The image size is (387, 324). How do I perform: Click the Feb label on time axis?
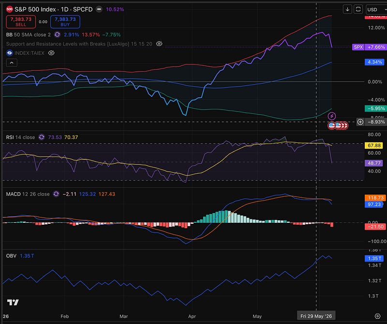coord(65,316)
